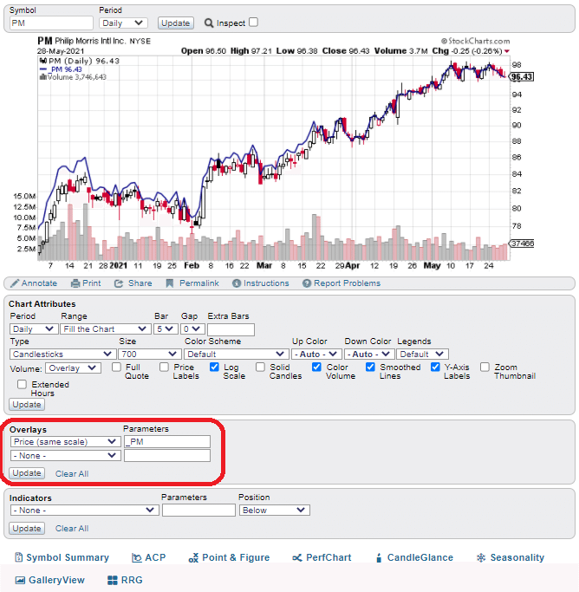Click the Permalink bookmark icon
The height and width of the screenshot is (592, 579).
coord(170,283)
